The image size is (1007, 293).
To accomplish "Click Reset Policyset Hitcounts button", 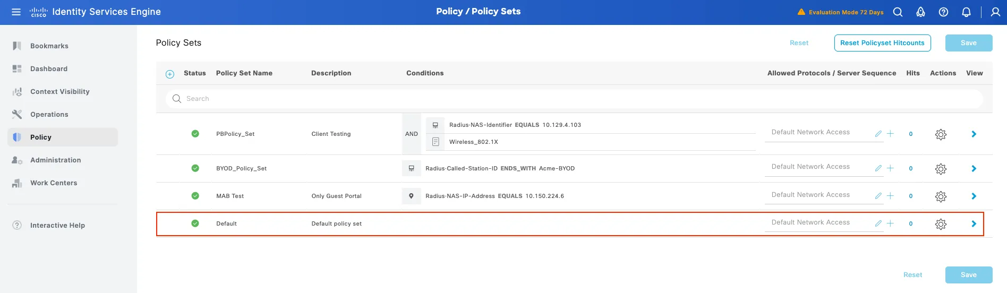I will click(882, 43).
